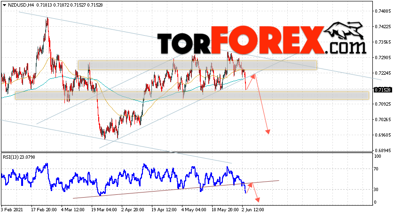Click the 0.72905 price scale value
394x215 pixels.
[383, 58]
